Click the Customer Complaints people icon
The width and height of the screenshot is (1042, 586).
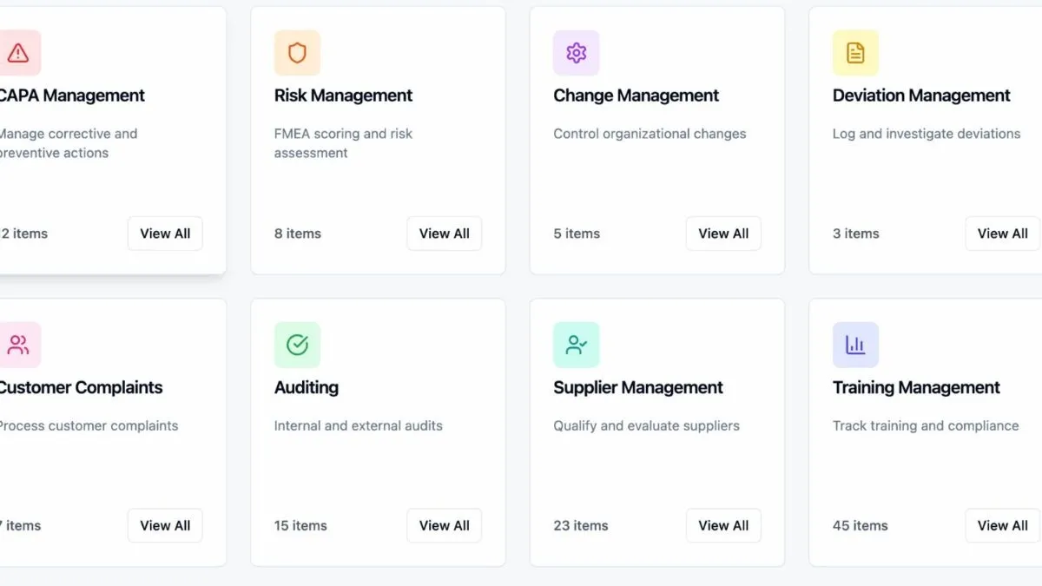(x=18, y=345)
